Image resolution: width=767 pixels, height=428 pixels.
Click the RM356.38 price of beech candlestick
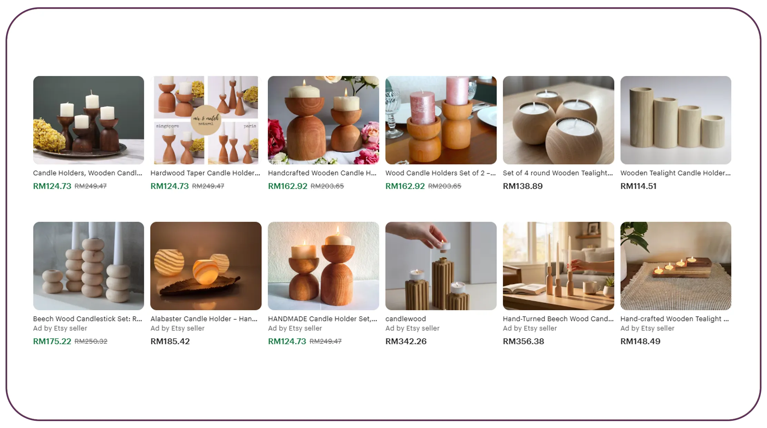(x=523, y=341)
